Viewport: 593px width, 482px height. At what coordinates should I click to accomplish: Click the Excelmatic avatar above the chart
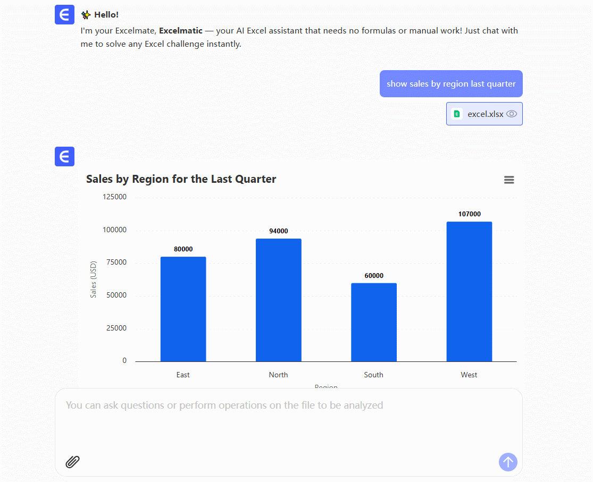pos(64,157)
